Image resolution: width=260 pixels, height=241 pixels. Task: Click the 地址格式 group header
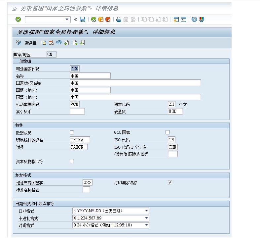121,175
